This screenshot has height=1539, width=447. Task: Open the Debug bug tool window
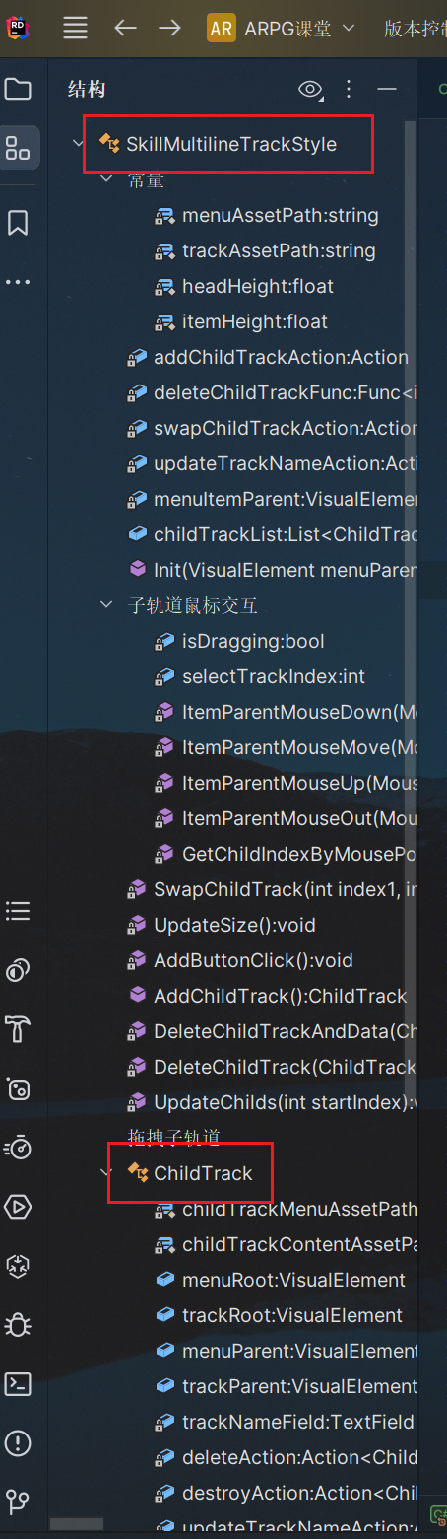(x=18, y=1326)
